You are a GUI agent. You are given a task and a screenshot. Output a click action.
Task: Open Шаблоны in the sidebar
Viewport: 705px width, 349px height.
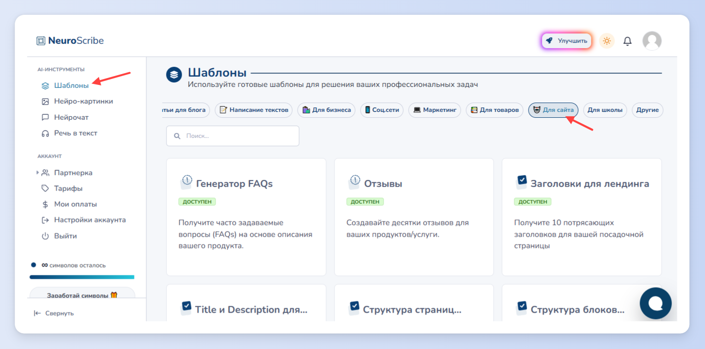[x=71, y=85]
